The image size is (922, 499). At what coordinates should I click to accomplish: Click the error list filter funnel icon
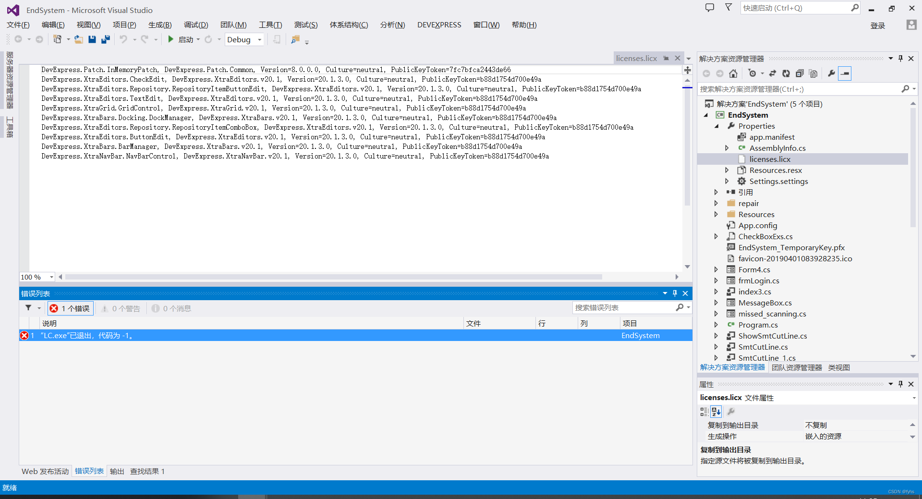coord(28,308)
